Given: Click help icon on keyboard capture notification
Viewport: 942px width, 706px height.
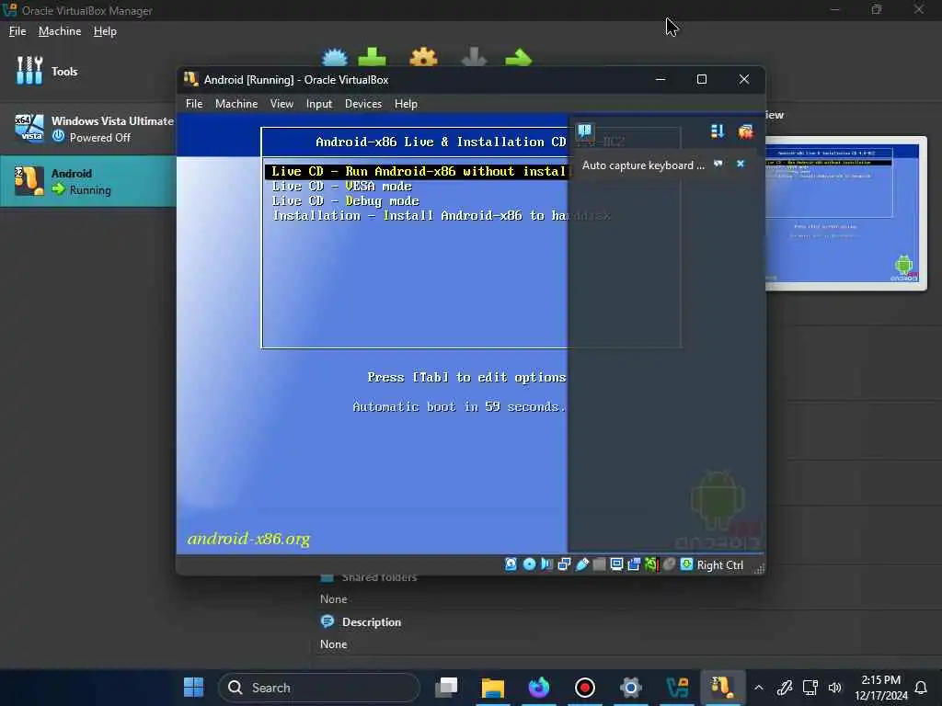Looking at the screenshot, I should click(718, 164).
